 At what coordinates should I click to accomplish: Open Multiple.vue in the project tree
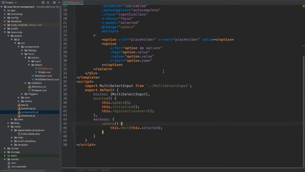click(45, 68)
